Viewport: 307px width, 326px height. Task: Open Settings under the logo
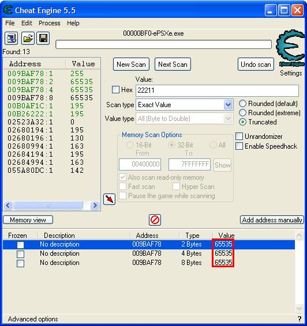coord(291,73)
